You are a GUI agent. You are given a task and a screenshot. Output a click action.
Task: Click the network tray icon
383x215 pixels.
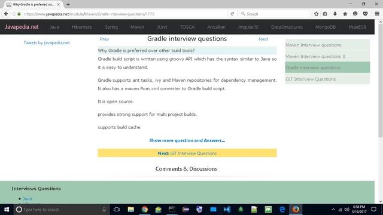click(341, 210)
